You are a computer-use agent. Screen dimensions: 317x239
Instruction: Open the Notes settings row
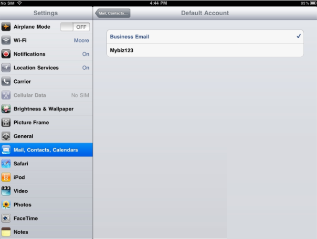click(x=21, y=232)
